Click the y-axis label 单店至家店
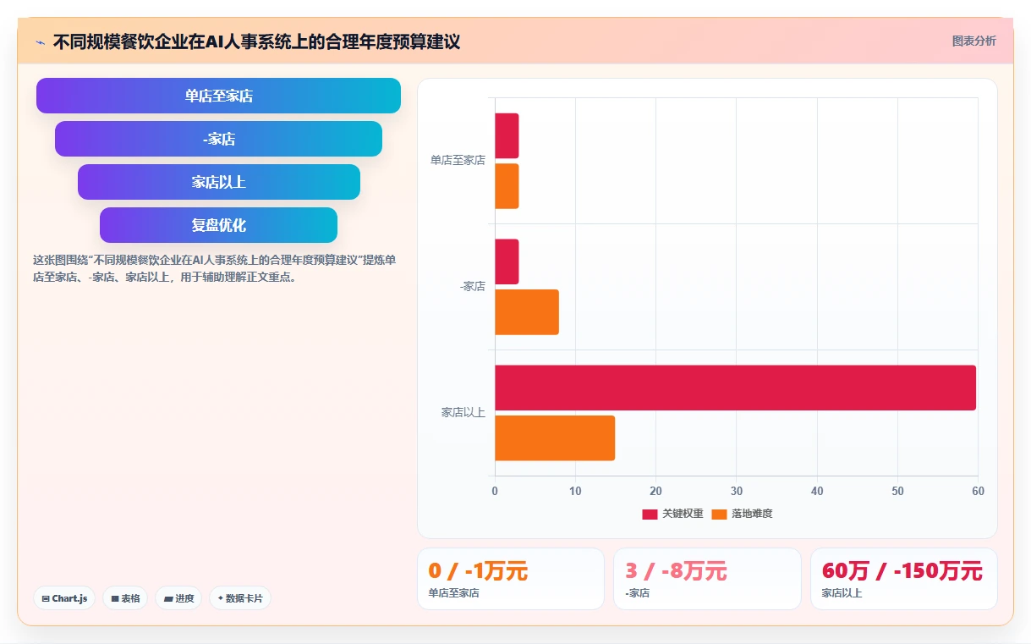 coord(458,160)
